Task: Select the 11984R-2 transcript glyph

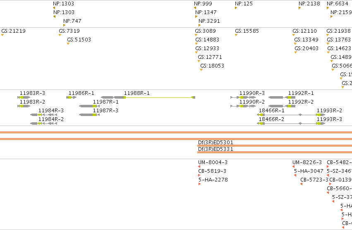Action: 44,123
